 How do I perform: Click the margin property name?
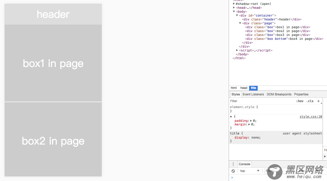point(240,124)
